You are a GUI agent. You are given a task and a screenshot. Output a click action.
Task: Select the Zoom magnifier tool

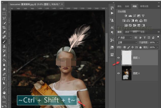[4, 97]
